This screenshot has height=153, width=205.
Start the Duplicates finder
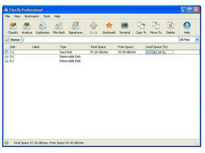tap(43, 28)
